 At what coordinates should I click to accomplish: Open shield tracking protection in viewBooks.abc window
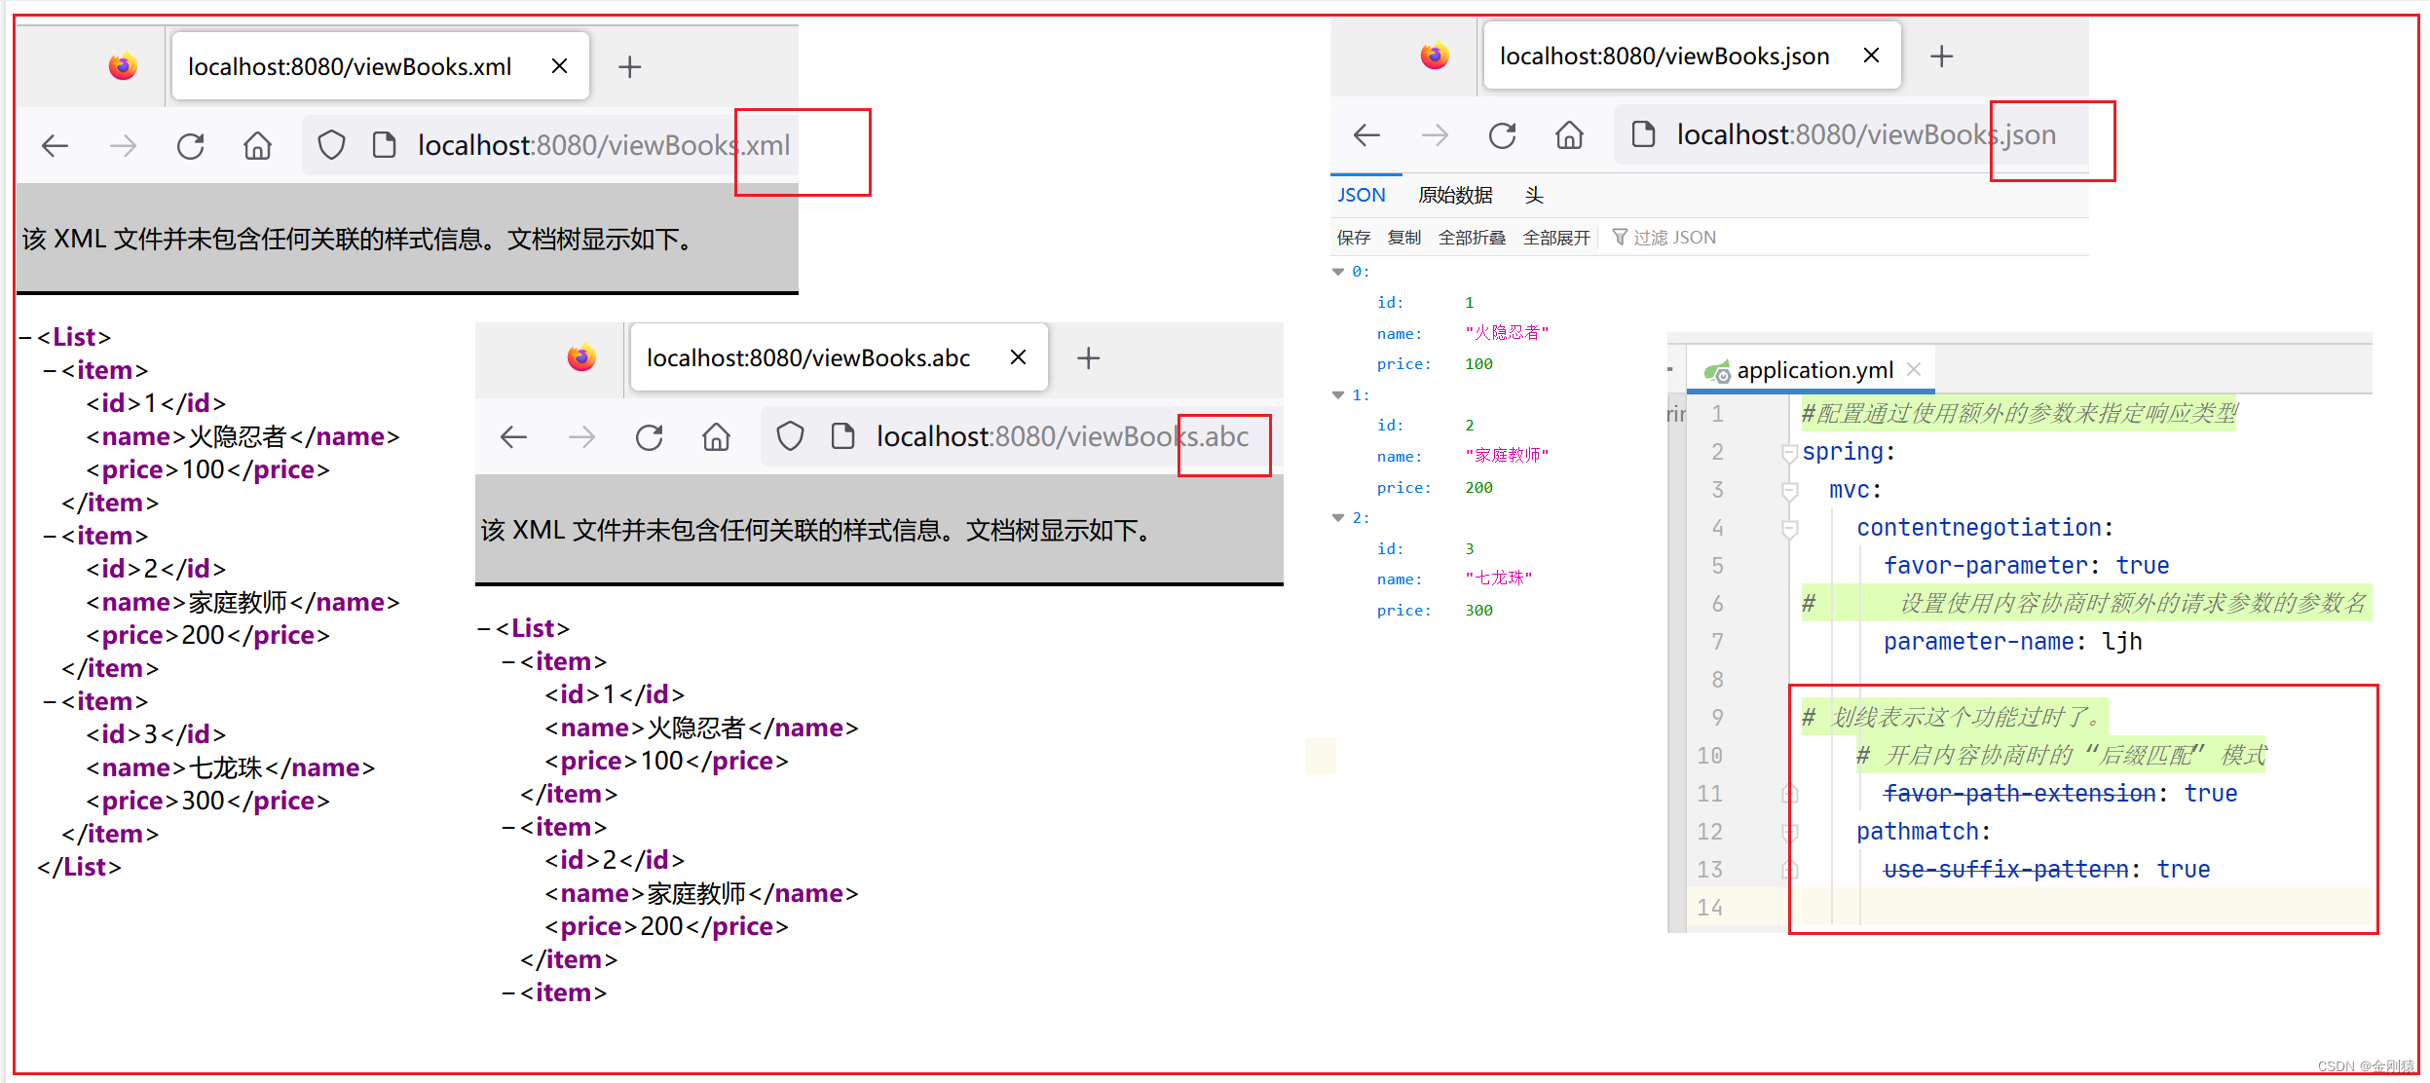coord(790,436)
